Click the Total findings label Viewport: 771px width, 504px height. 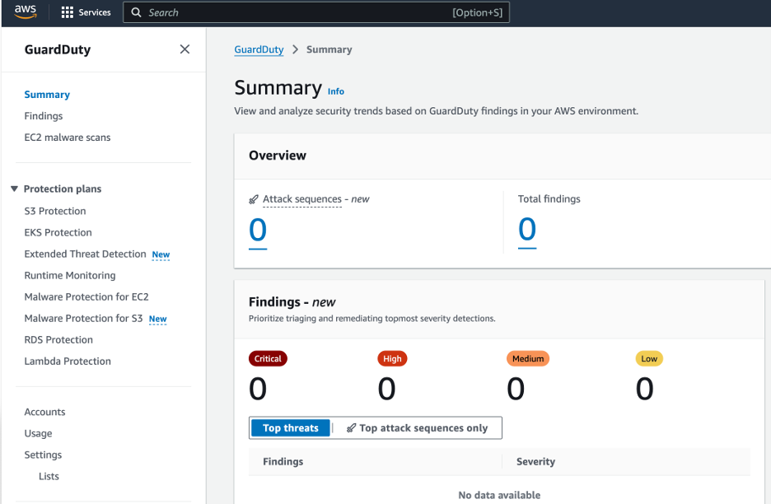click(549, 199)
